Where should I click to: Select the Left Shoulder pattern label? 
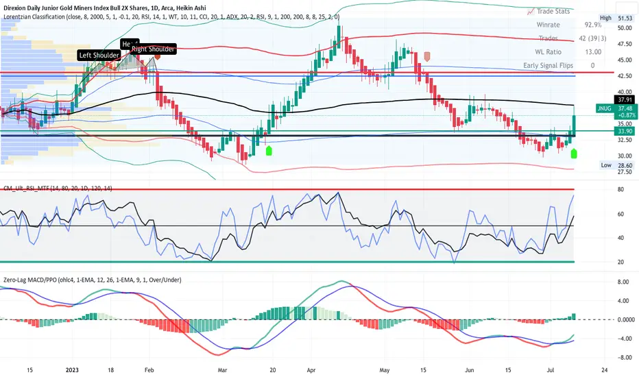coord(99,55)
